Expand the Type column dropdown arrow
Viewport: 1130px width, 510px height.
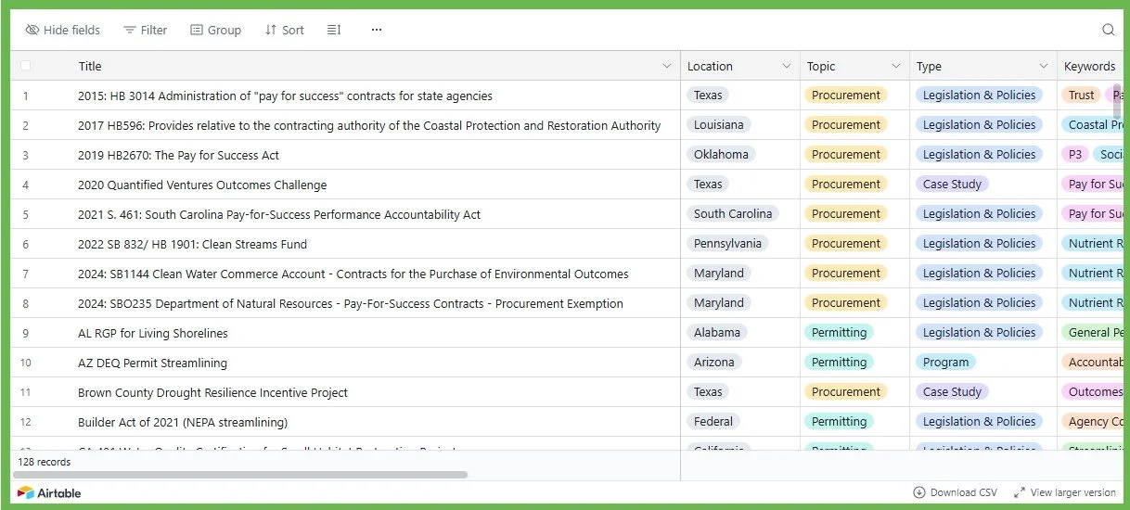point(1043,66)
